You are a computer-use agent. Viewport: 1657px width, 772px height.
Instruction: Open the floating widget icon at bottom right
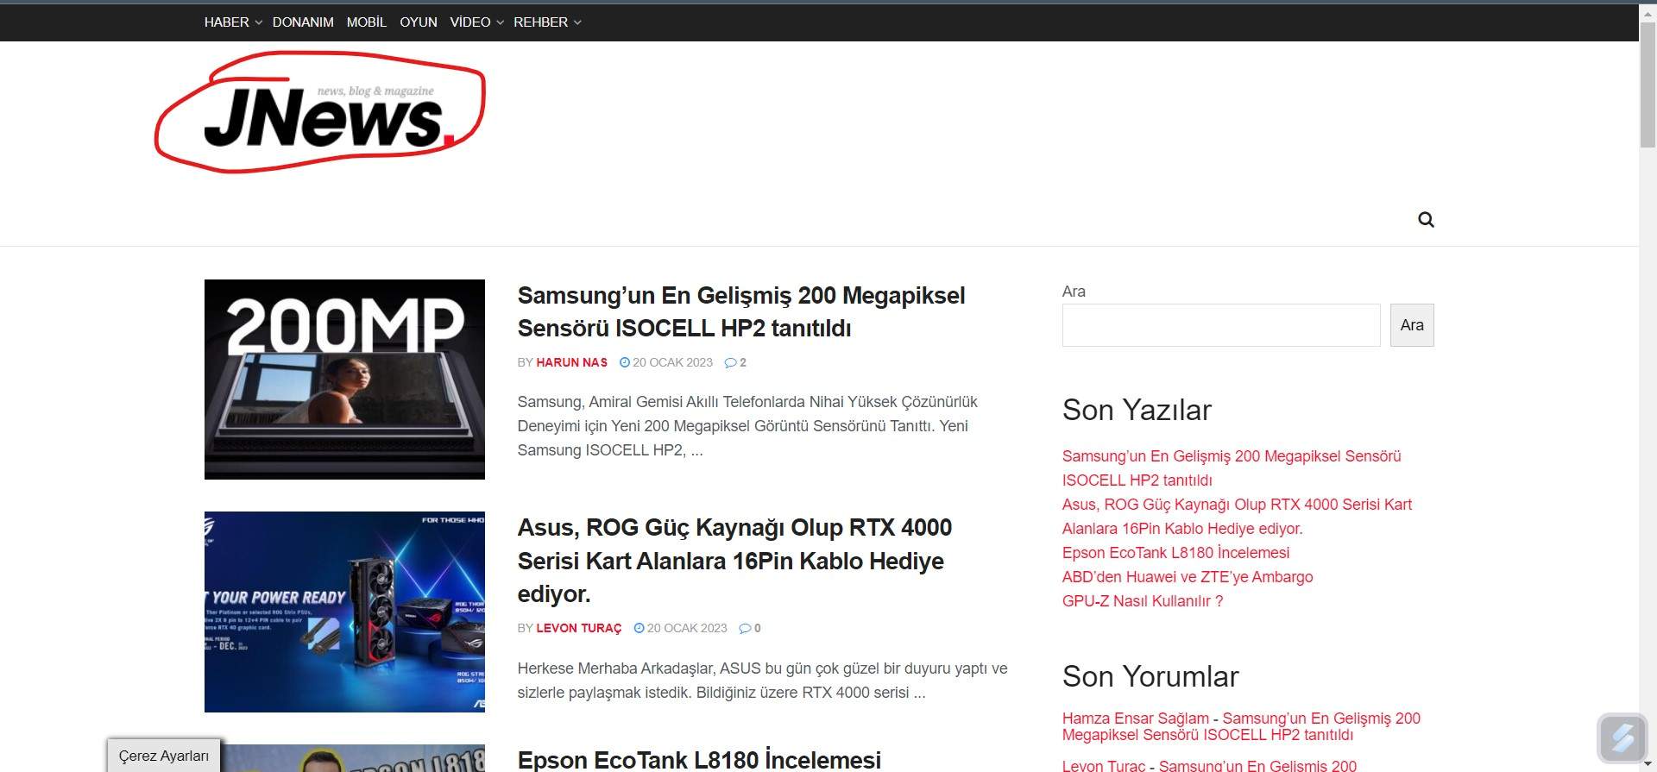(x=1622, y=738)
